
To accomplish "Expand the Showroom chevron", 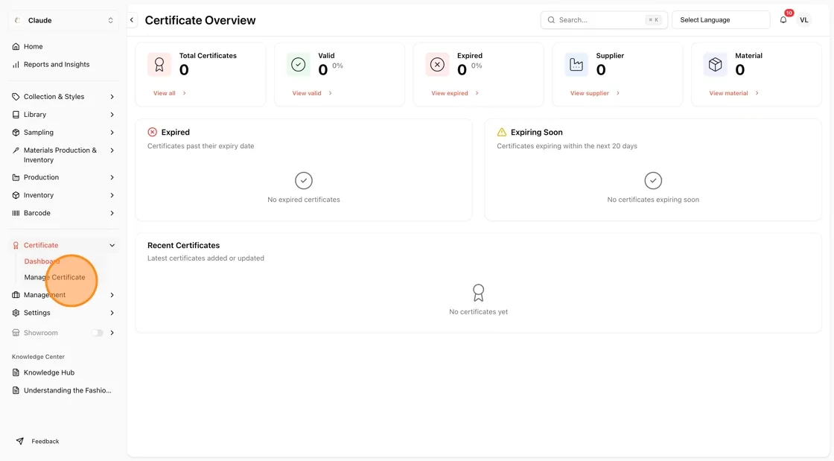I will coord(112,333).
